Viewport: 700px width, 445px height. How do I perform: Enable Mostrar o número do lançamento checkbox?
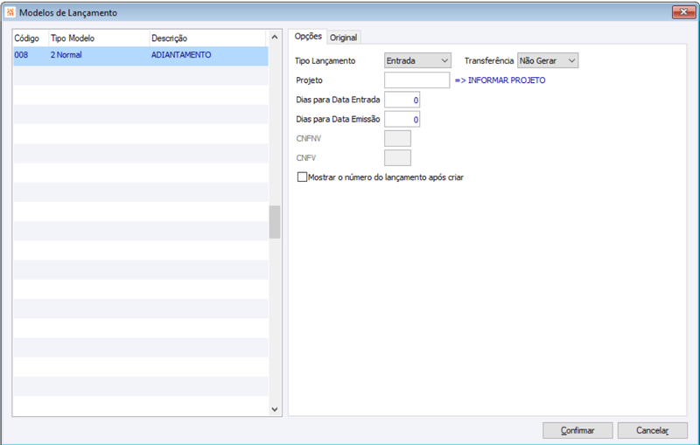tap(302, 177)
